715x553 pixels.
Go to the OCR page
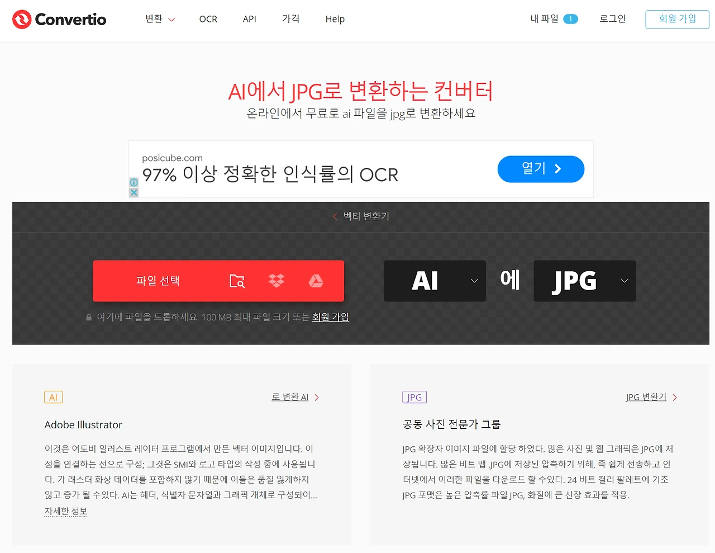[x=208, y=19]
